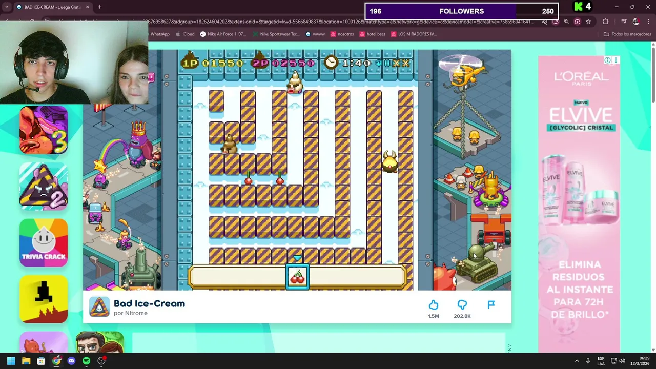The image size is (656, 369).
Task: Open the red crab game thumbnail numbered 3
Action: click(44, 130)
